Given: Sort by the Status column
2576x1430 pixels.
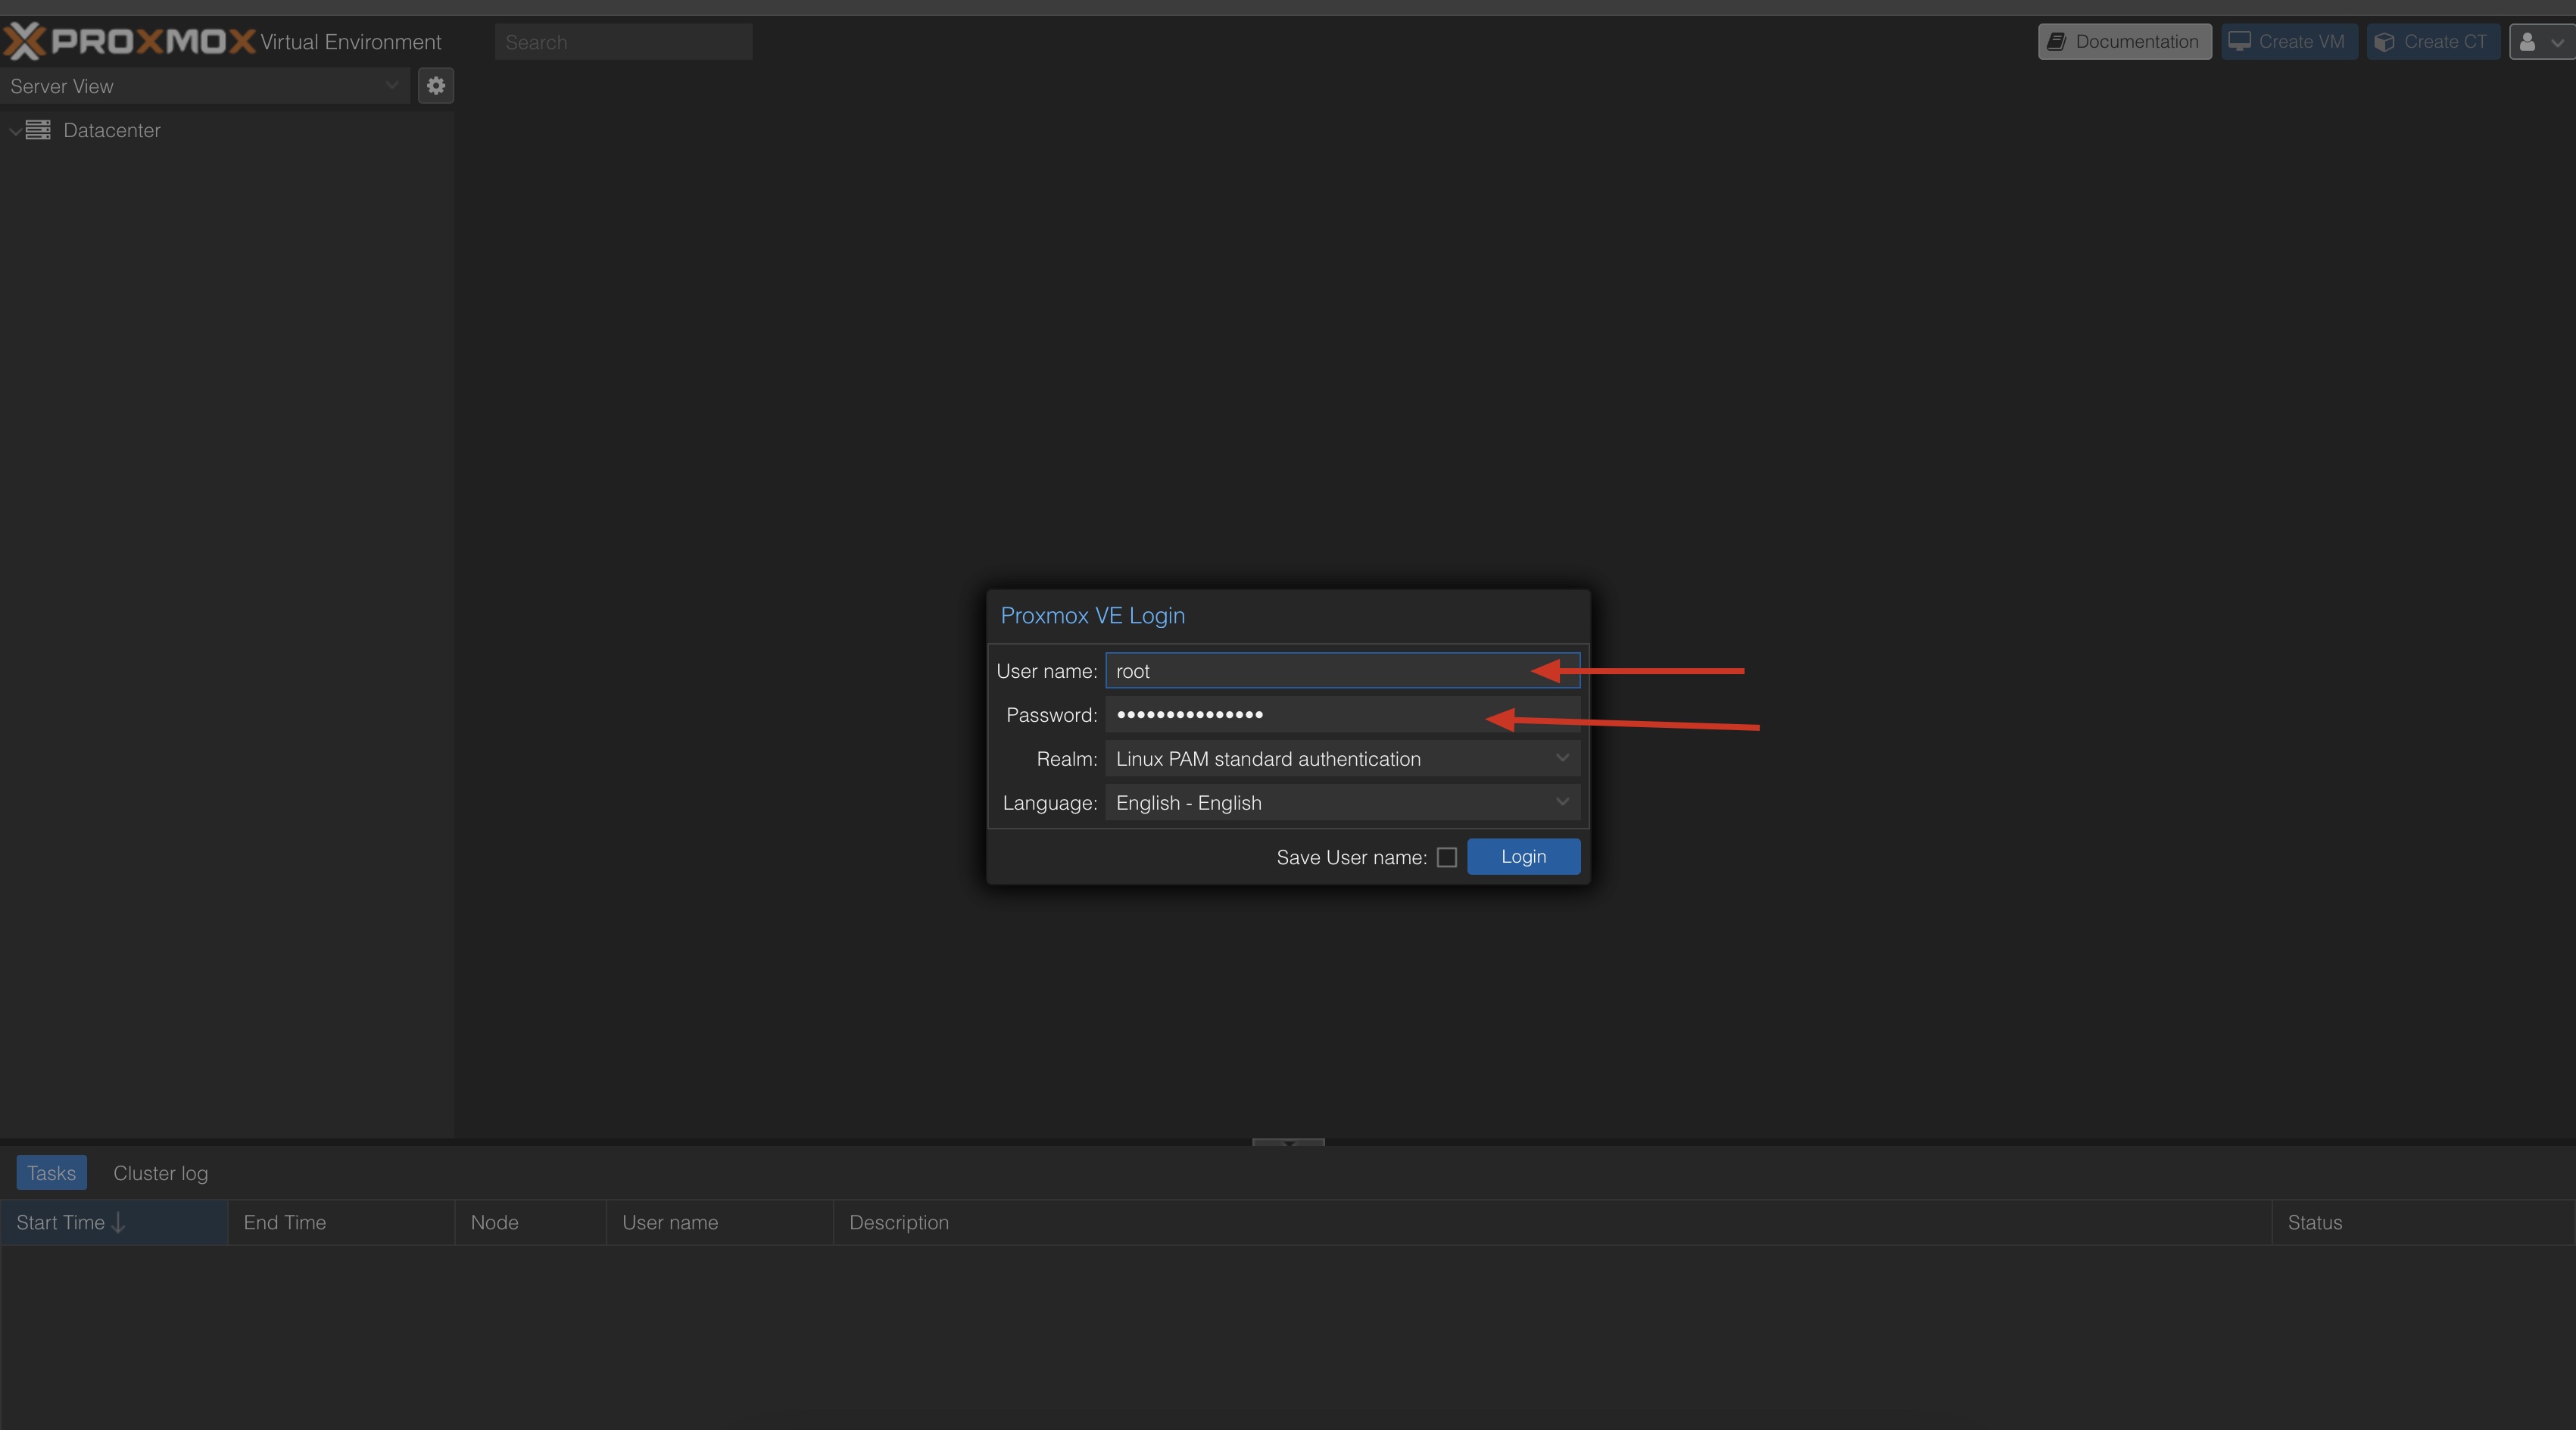Looking at the screenshot, I should tap(2422, 1222).
